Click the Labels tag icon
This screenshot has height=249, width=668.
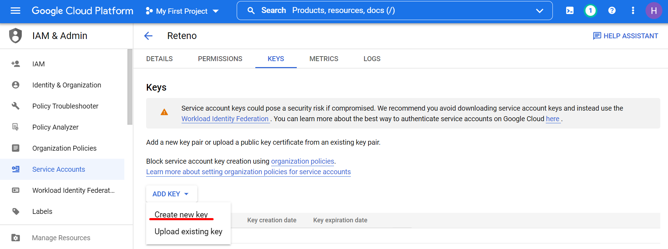pyautogui.click(x=15, y=211)
